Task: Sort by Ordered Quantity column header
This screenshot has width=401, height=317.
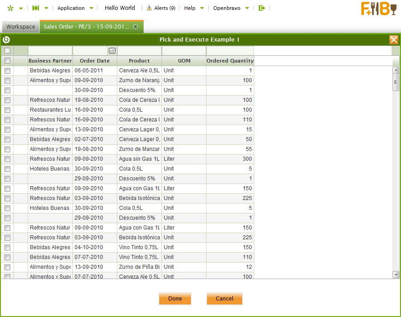Action: click(230, 61)
